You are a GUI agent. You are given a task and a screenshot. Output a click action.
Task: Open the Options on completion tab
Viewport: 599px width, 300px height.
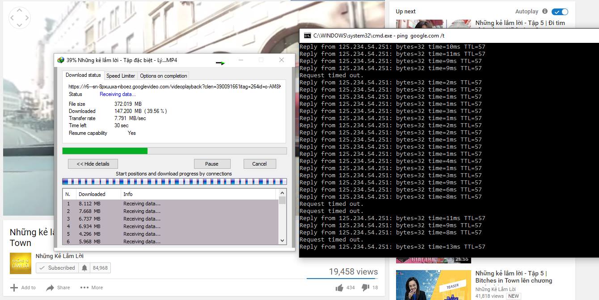164,76
